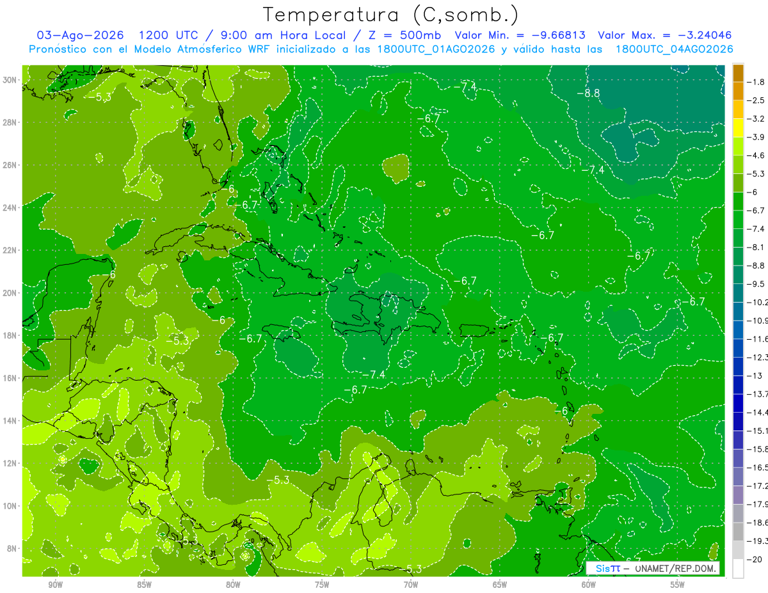Screen dimensions: 768x593
Task: Click the "10N" latitude axis label
Action: [x=9, y=506]
